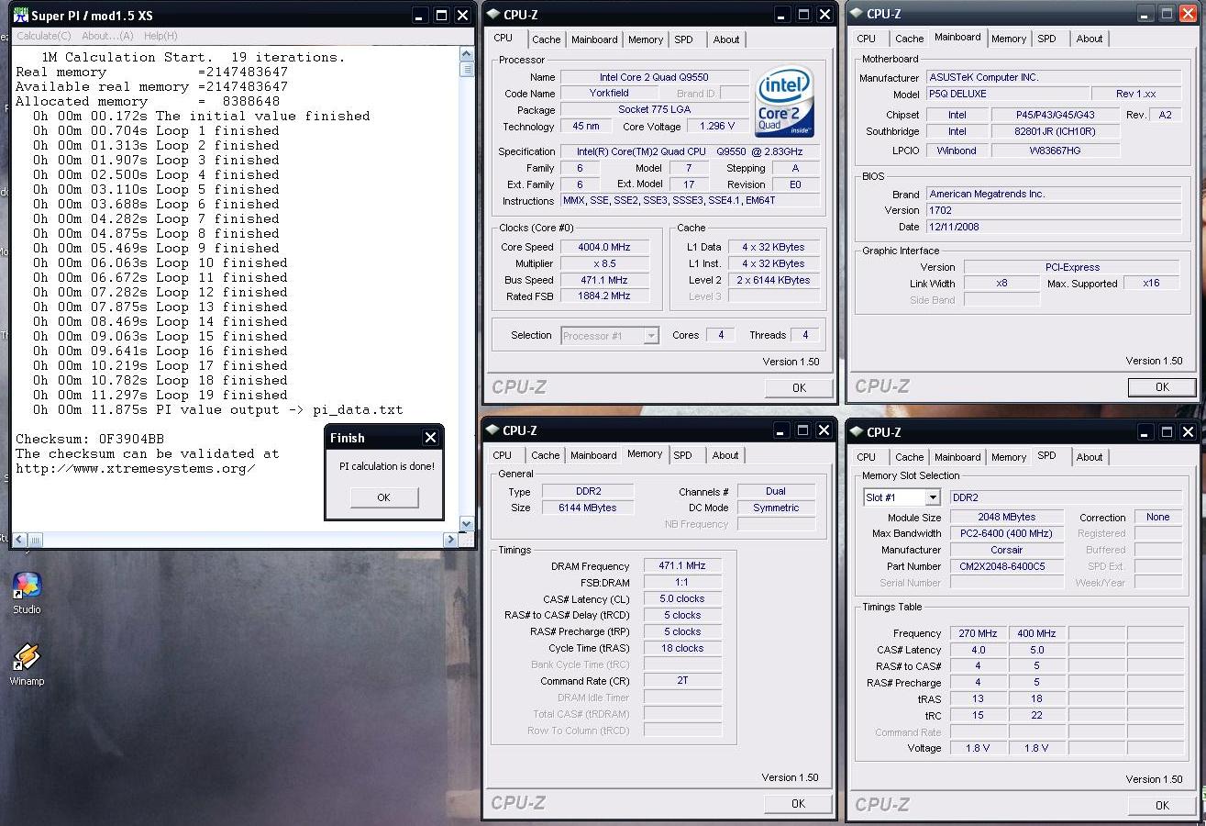Viewport: 1206px width, 826px height.
Task: Click the Southbridge 82801JR (ICH10R) field
Action: point(1055,131)
